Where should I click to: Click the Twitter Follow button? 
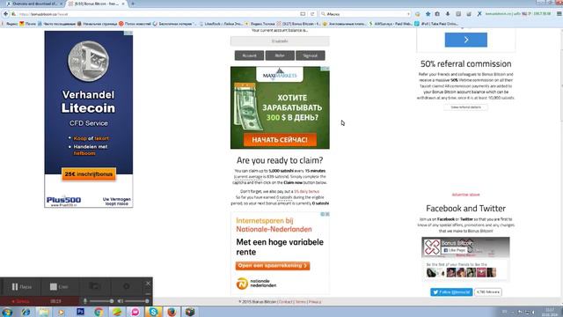pos(451,292)
